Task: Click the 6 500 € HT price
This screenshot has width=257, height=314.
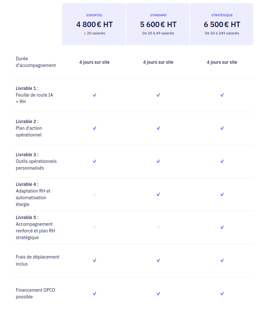Action: tap(222, 25)
